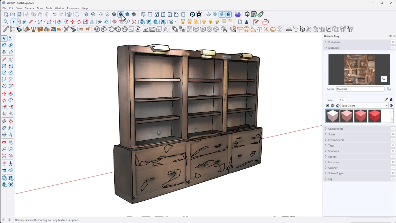The width and height of the screenshot is (396, 223).
Task: Close the Entity Info panel
Action: 393,42
